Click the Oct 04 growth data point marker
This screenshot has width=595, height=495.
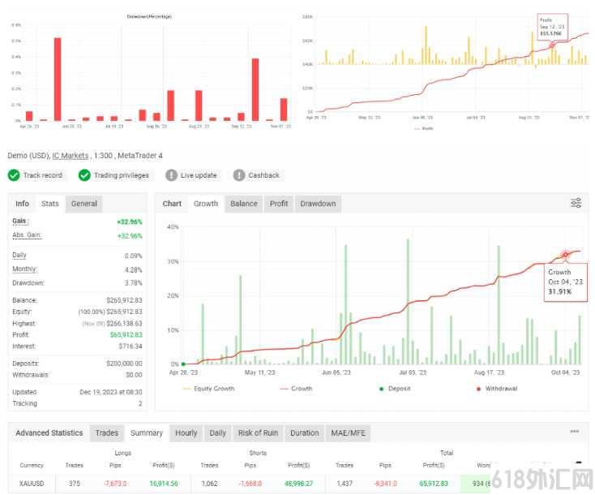(565, 255)
